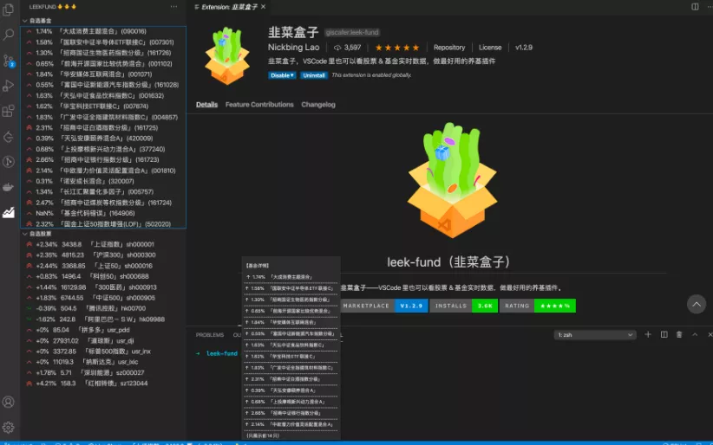Select stock 沪深300 sh000300
713x445 pixels.
(x=104, y=255)
